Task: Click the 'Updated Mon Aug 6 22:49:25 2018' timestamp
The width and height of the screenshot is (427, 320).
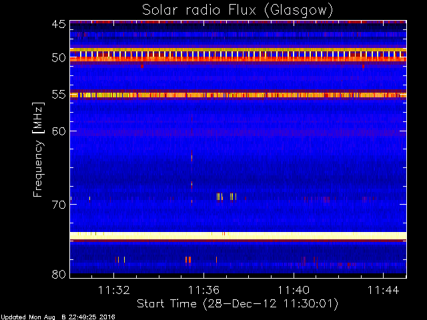Action: [x=58, y=317]
